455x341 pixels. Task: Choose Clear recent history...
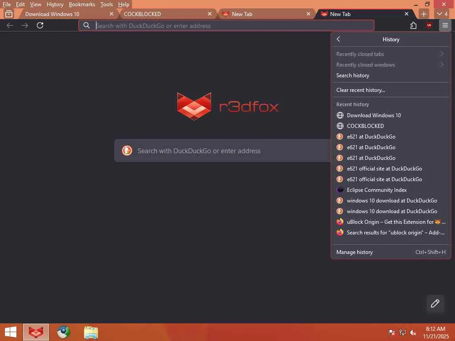391,90
